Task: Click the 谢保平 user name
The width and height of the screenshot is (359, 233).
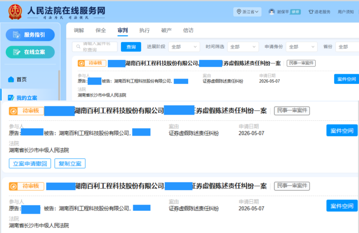Action: click(283, 12)
